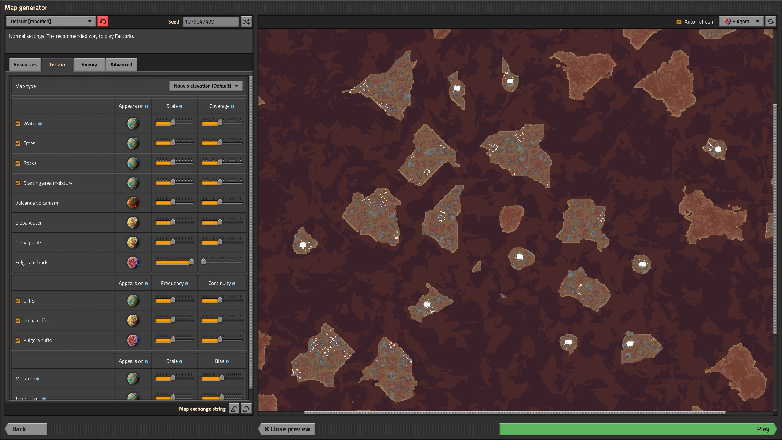Click the Gleba plants label
The height and width of the screenshot is (440, 782).
[x=29, y=243]
